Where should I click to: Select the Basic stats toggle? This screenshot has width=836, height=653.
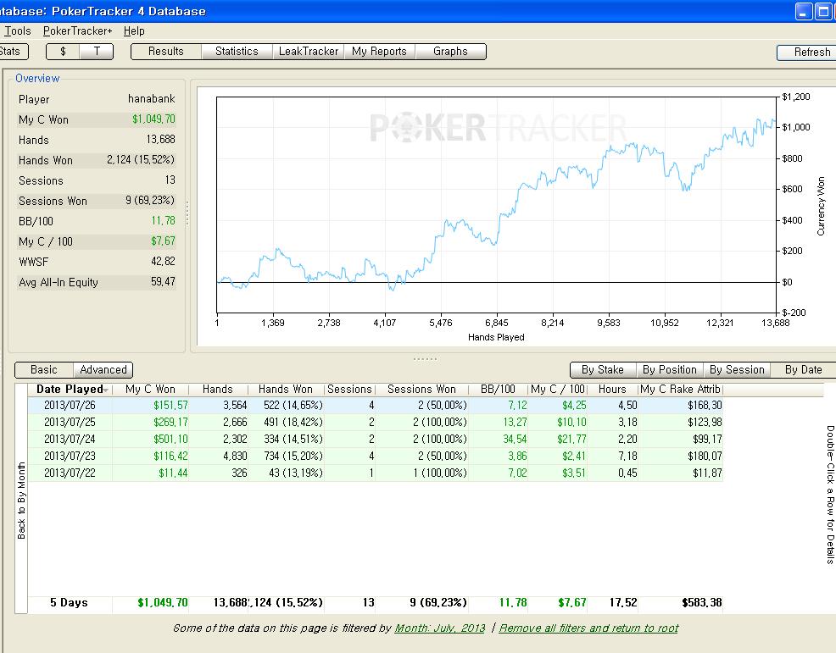[x=44, y=369]
